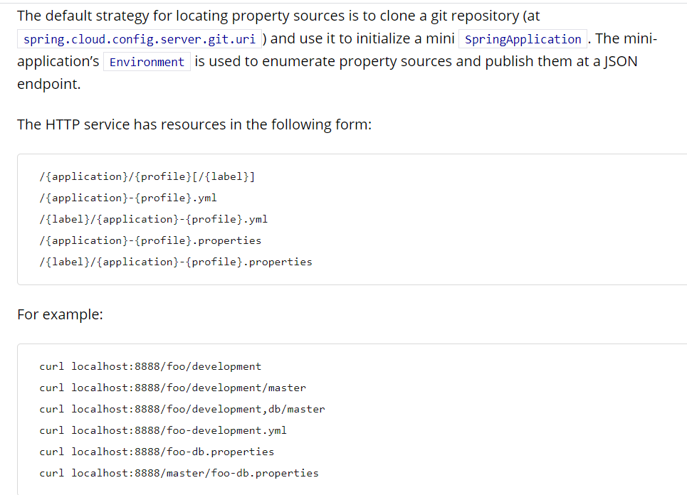Click the /{label}/{application}-{profile}.yml line
This screenshot has width=687, height=495.
click(153, 219)
